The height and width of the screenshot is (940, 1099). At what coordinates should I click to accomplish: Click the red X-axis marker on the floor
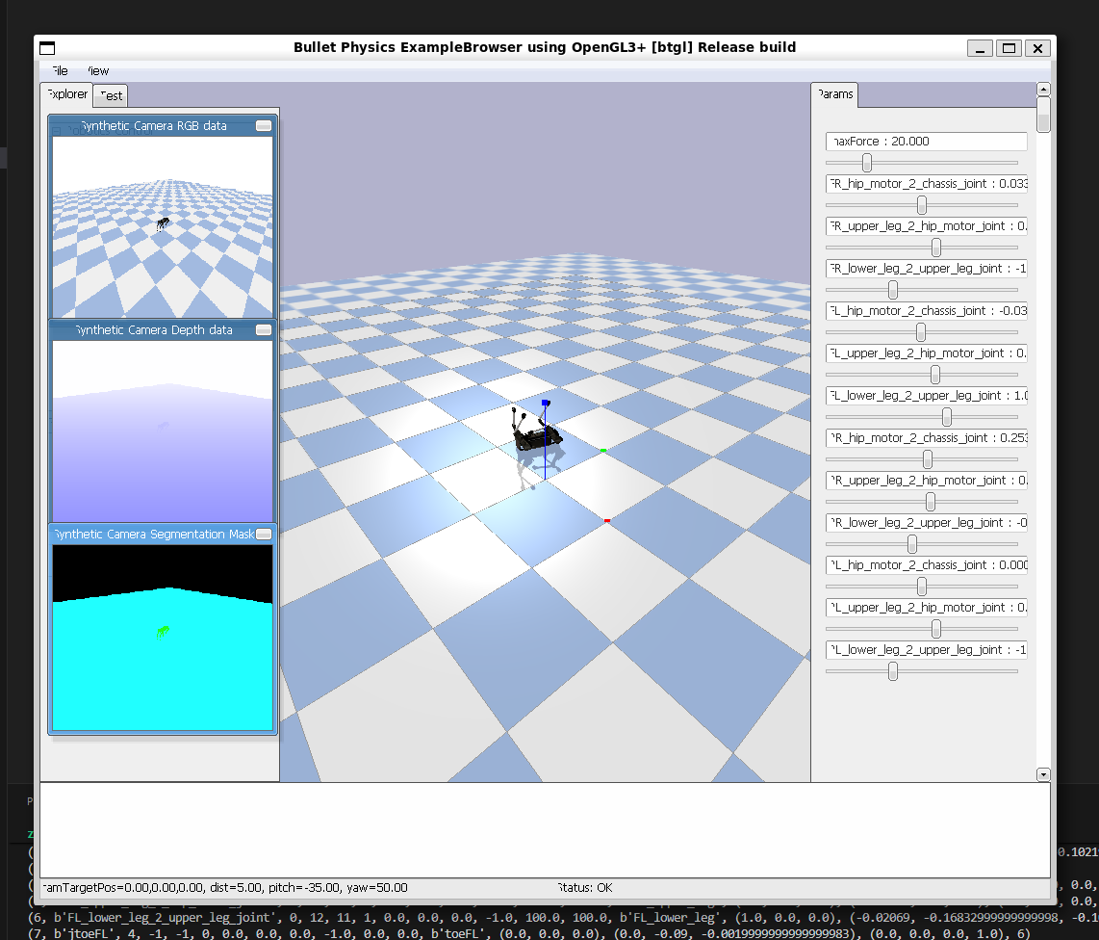coord(607,520)
